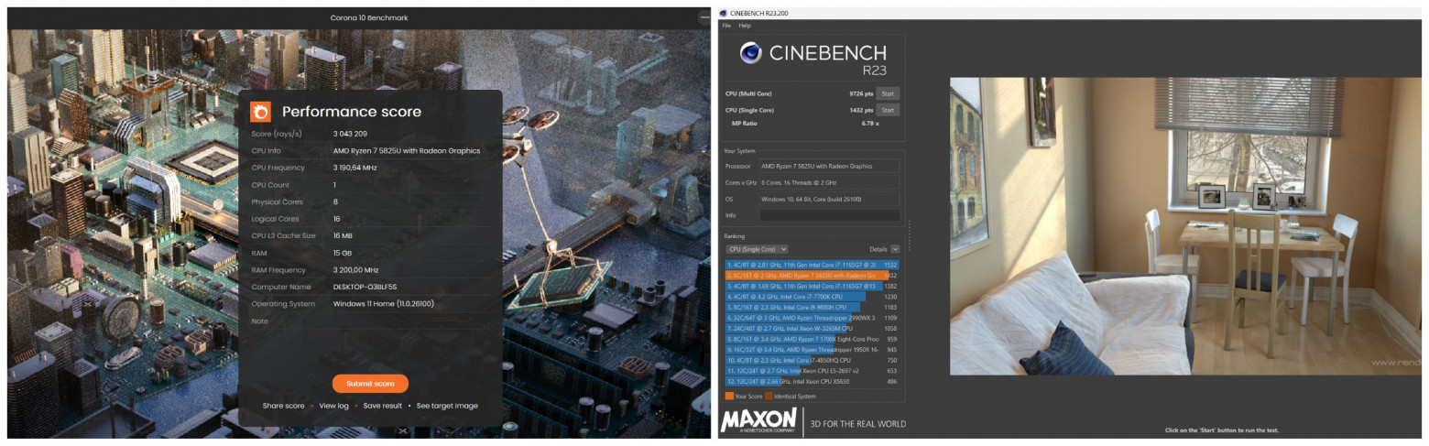Open See target image link
Image resolution: width=1429 pixels, height=446 pixels.
tap(447, 406)
